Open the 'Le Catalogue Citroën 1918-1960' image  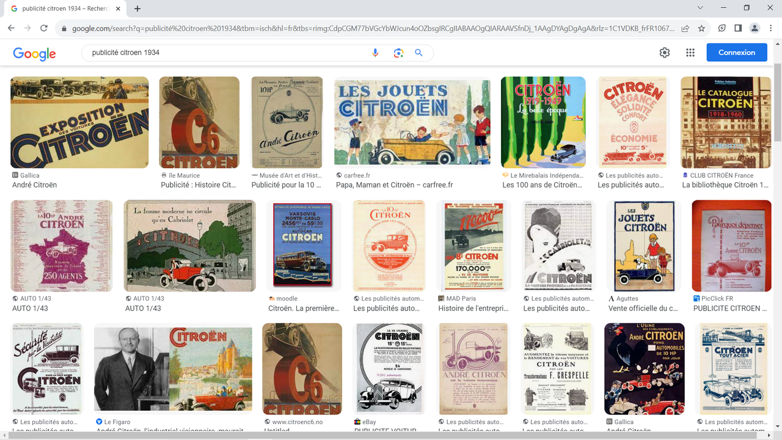(x=726, y=122)
